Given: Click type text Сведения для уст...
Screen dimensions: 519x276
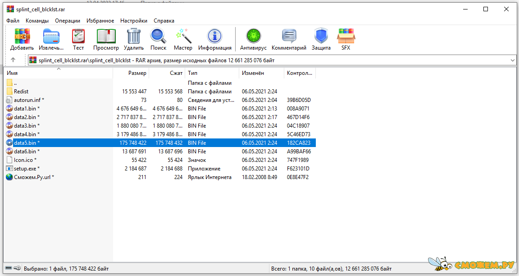Looking at the screenshot, I should tap(211, 100).
